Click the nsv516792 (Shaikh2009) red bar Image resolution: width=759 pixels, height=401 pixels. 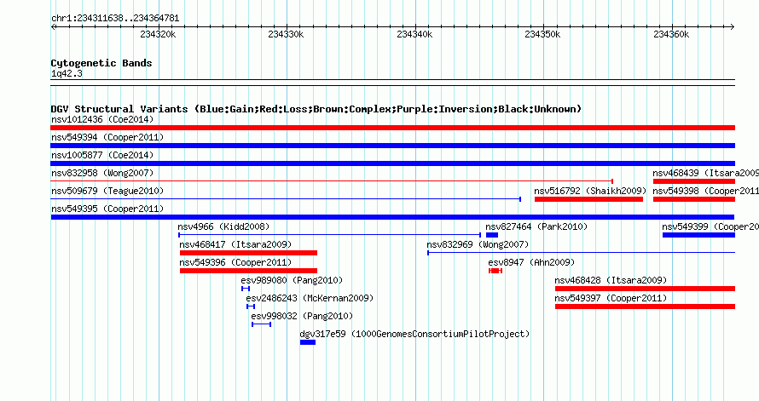tap(588, 199)
